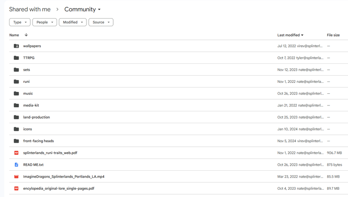This screenshot has width=348, height=197.
Task: Open the People filter dropdown
Action: (44, 22)
